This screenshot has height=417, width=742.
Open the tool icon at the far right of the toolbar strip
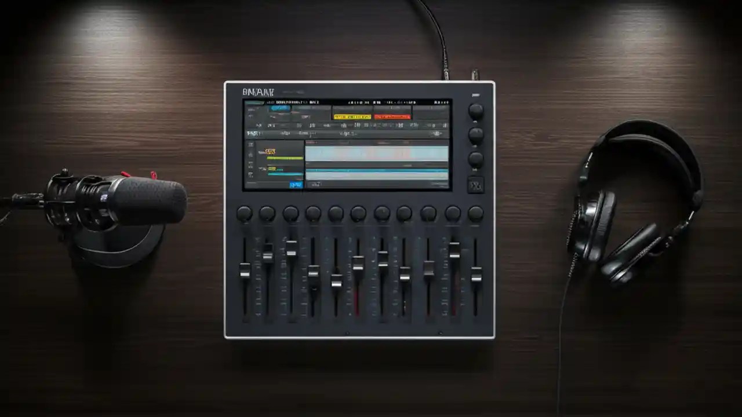(444, 126)
